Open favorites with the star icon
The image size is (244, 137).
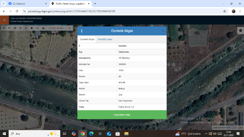32,28
